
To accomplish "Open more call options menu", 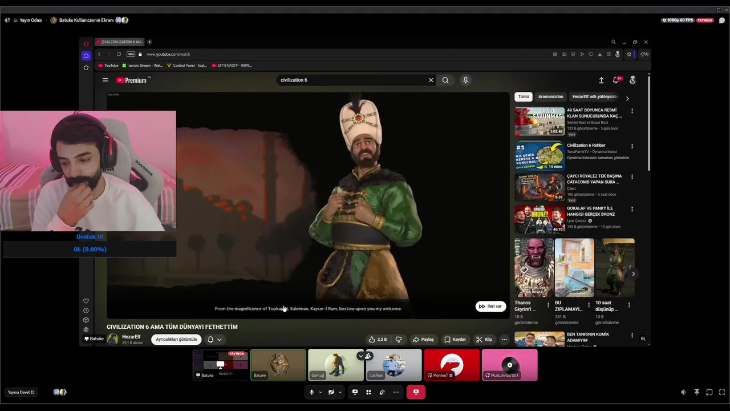I will 396,392.
